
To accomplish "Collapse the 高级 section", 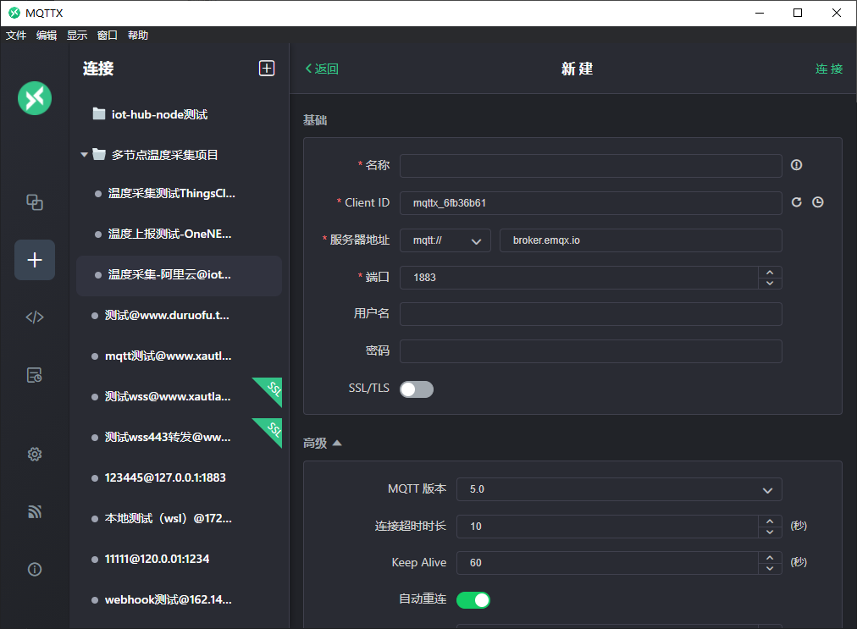I will click(323, 443).
